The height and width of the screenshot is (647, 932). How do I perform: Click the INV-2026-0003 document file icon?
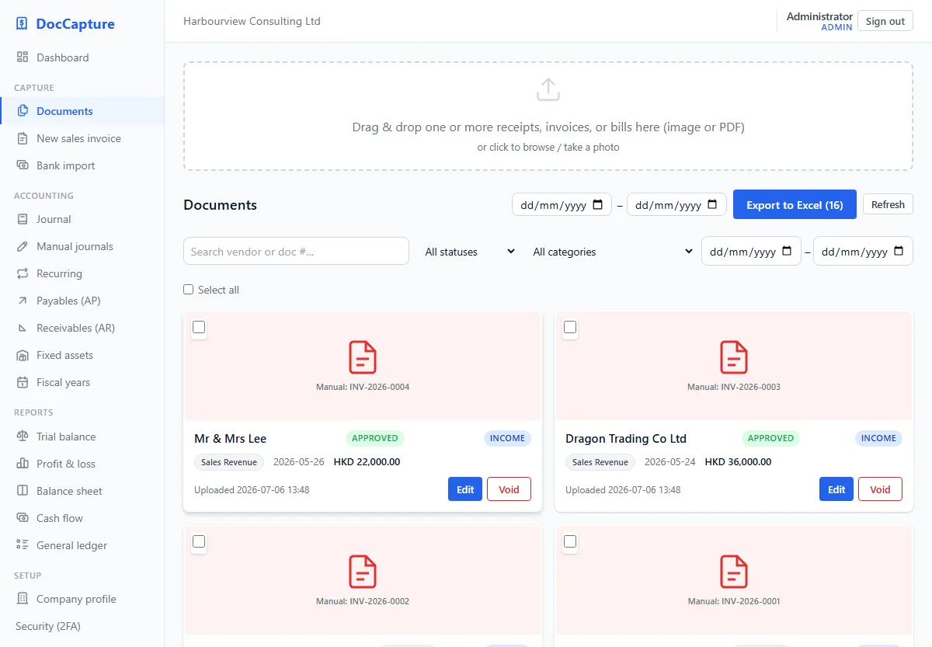tap(734, 357)
